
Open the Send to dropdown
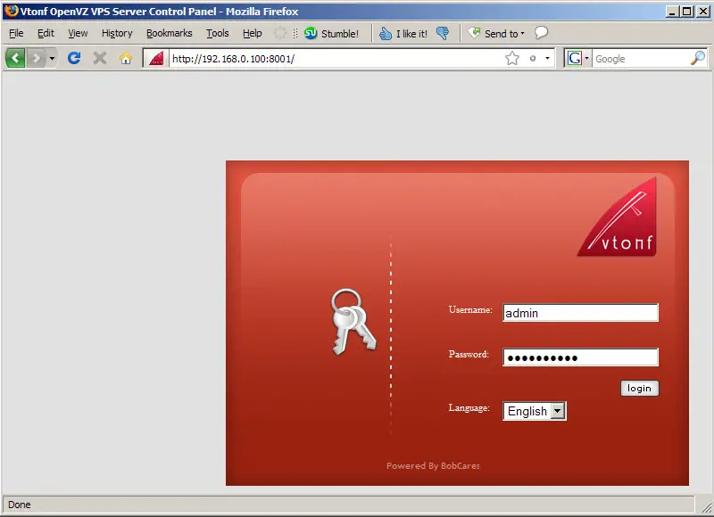coord(496,33)
